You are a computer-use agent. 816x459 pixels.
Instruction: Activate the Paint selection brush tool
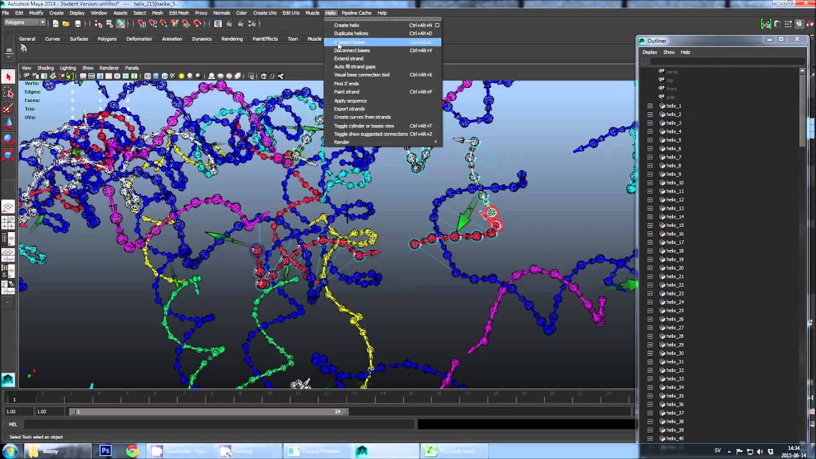coord(8,109)
